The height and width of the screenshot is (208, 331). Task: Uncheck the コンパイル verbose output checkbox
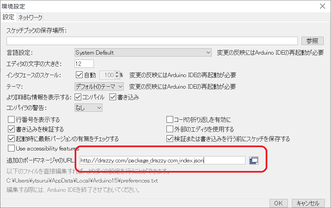coord(78,97)
